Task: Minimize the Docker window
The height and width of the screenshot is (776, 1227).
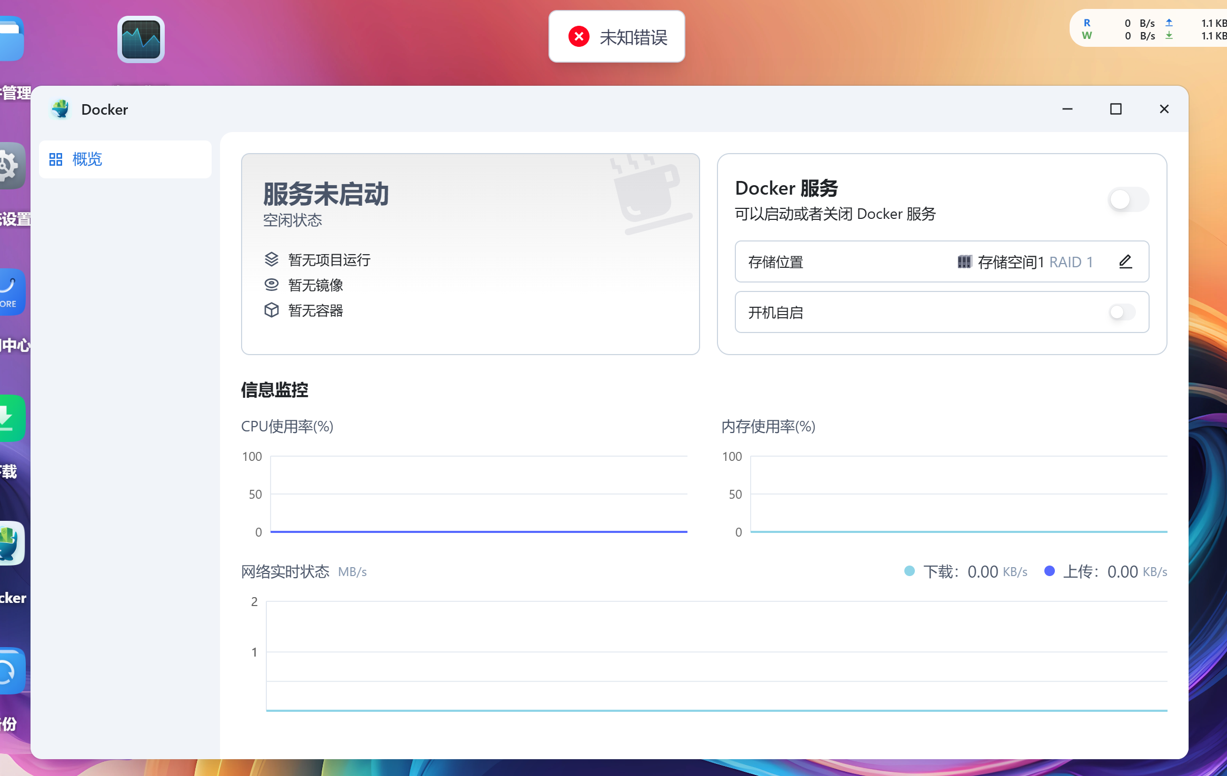Action: 1068,109
